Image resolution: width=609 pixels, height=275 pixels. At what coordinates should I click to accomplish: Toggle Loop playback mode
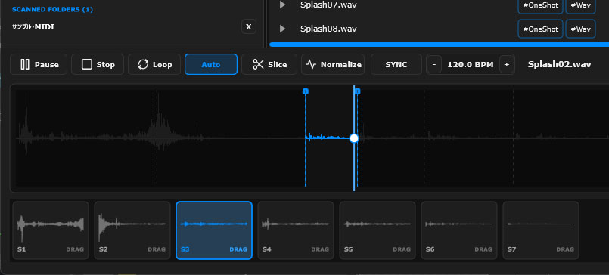(x=154, y=64)
